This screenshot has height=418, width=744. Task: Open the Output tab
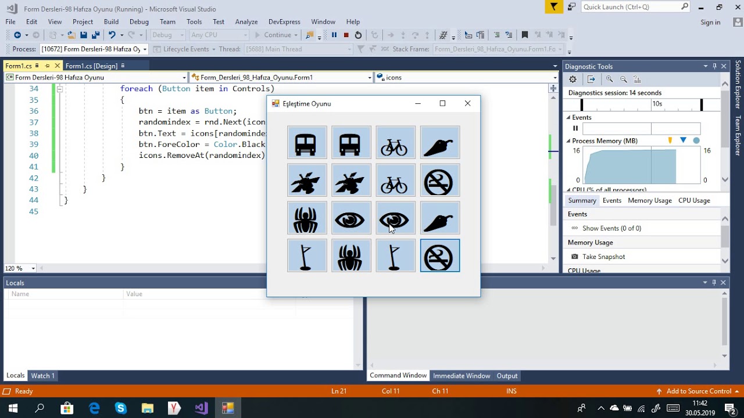coord(507,376)
